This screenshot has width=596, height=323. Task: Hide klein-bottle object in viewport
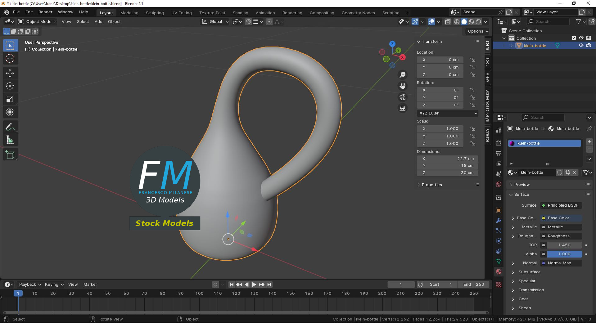pyautogui.click(x=581, y=45)
